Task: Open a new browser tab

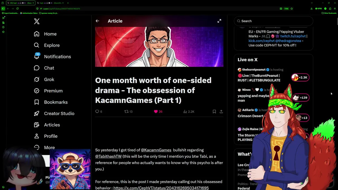Action: tap(68, 3)
